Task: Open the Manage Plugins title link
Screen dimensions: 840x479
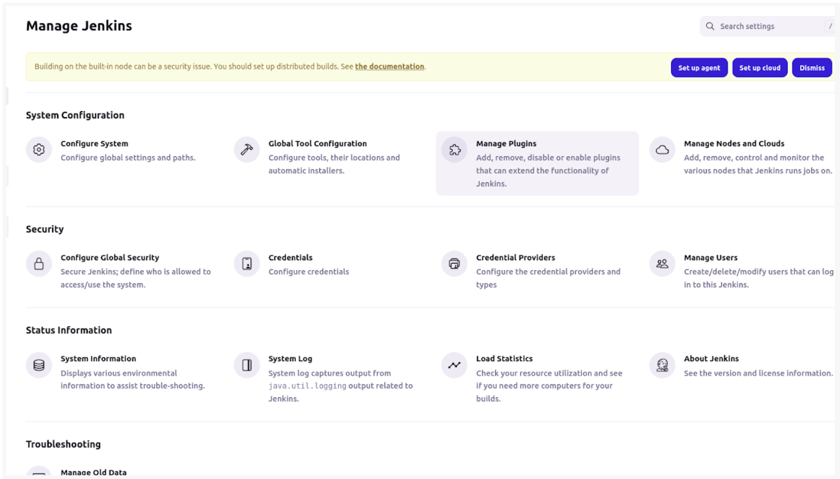Action: pos(506,144)
